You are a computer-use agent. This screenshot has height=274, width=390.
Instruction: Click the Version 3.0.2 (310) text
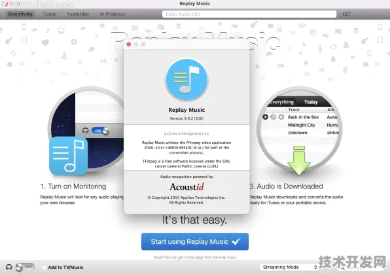click(186, 118)
